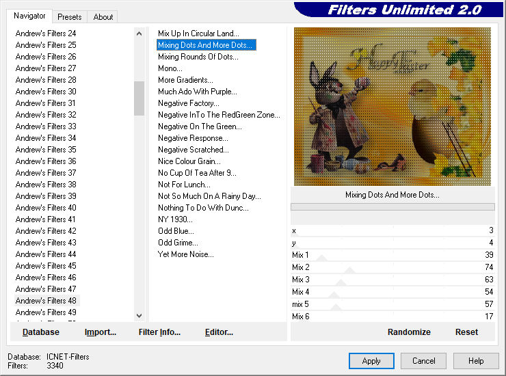Select Andrew's Filters 48 category
The height and width of the screenshot is (376, 506).
(46, 301)
